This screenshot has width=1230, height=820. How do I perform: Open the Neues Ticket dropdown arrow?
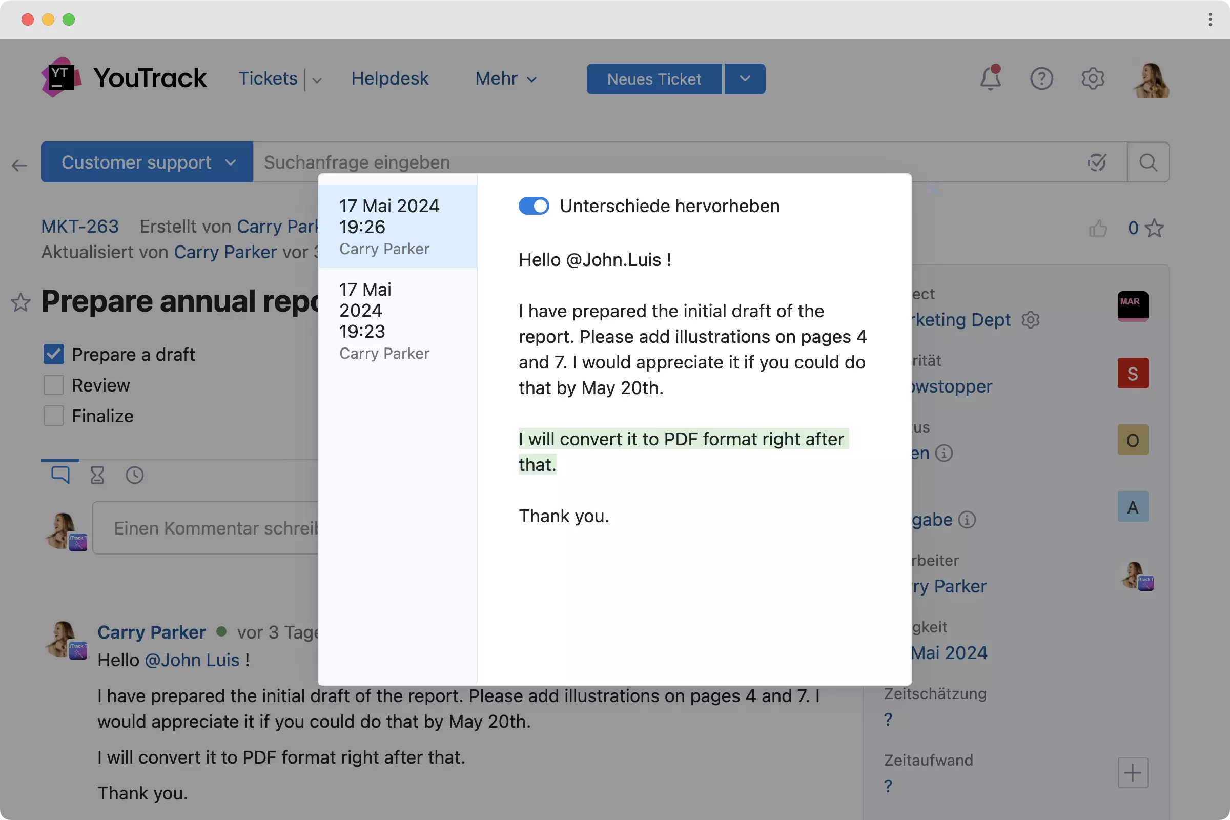(745, 79)
